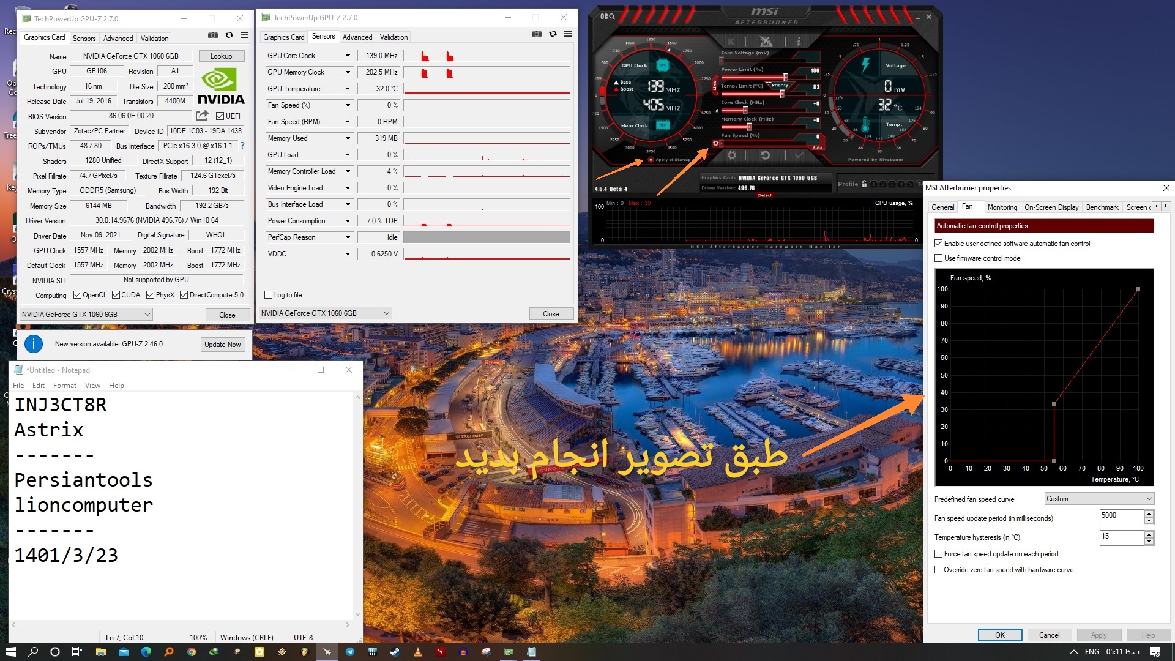The image size is (1175, 661).
Task: Open the information i icon in Afterburner
Action: coord(799,42)
